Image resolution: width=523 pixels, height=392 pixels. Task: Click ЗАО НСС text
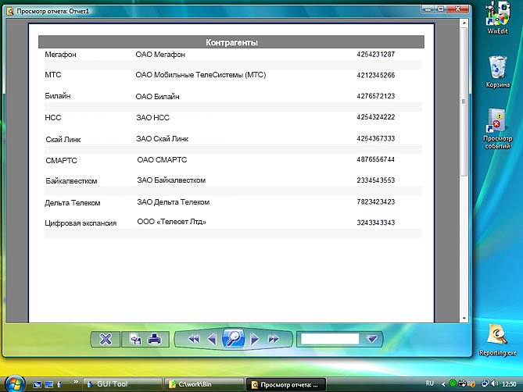152,118
